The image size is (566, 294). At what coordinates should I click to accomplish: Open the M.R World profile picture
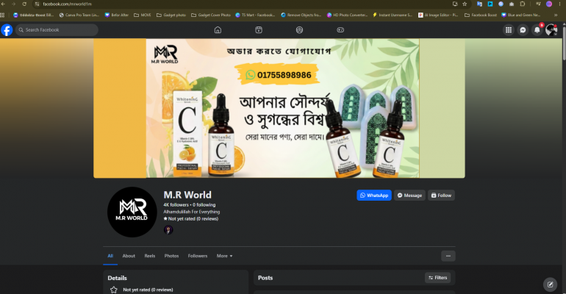click(x=132, y=212)
